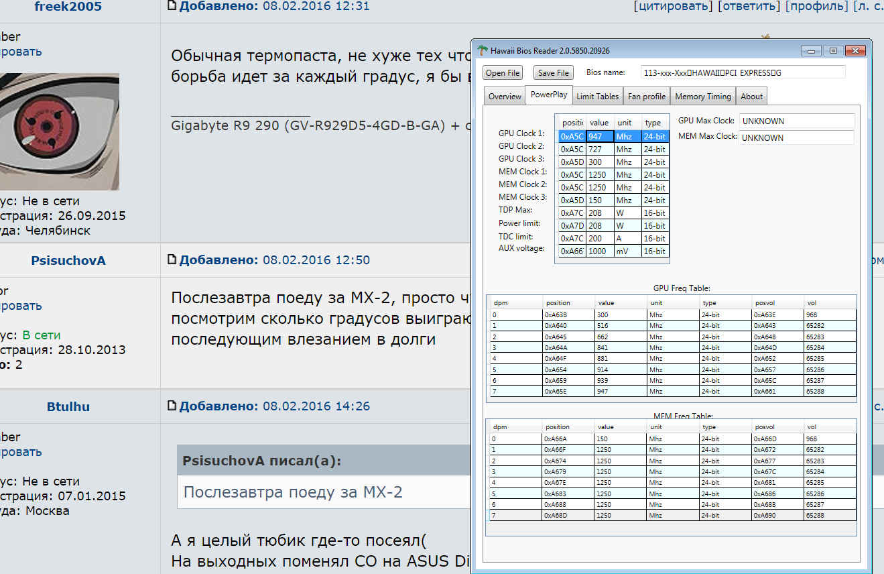Save File in Hawaii Bios Reader
This screenshot has height=574, width=884.
(x=554, y=72)
